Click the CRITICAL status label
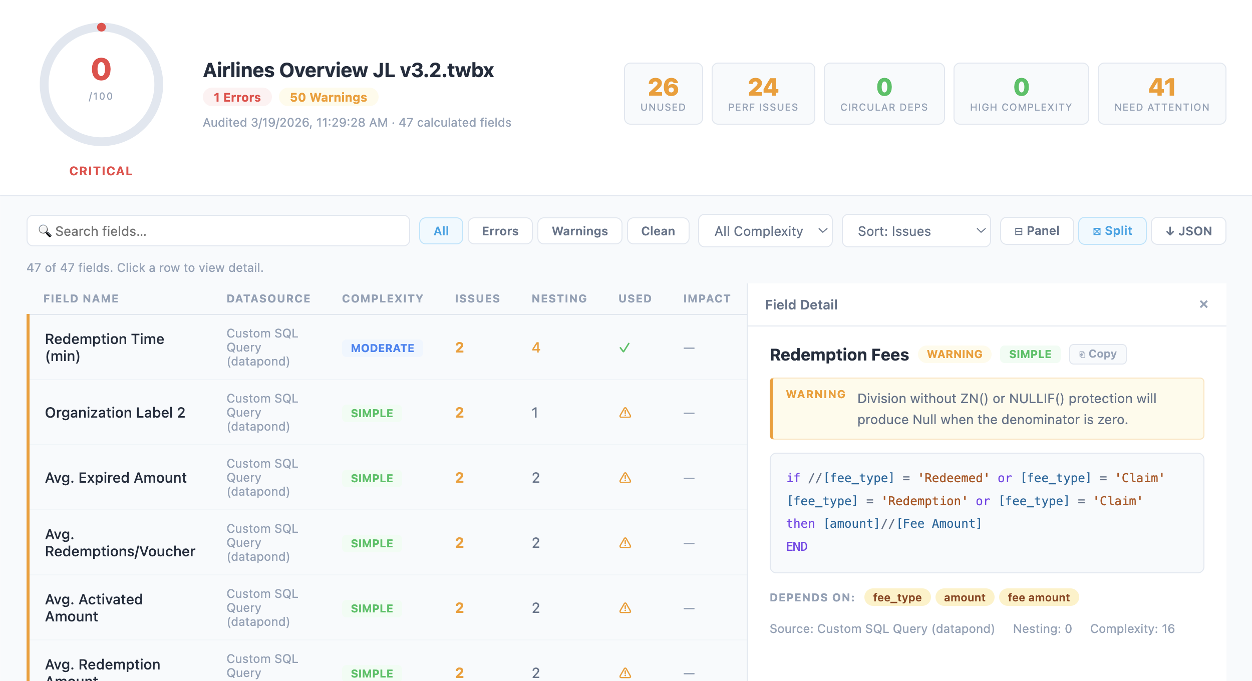 (101, 171)
